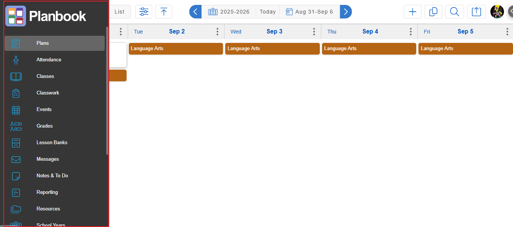Click the Attendance person icon
This screenshot has height=227, width=513.
click(x=16, y=60)
